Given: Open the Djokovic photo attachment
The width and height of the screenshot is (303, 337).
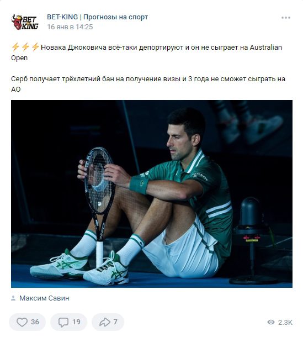Looking at the screenshot, I should coord(152,194).
